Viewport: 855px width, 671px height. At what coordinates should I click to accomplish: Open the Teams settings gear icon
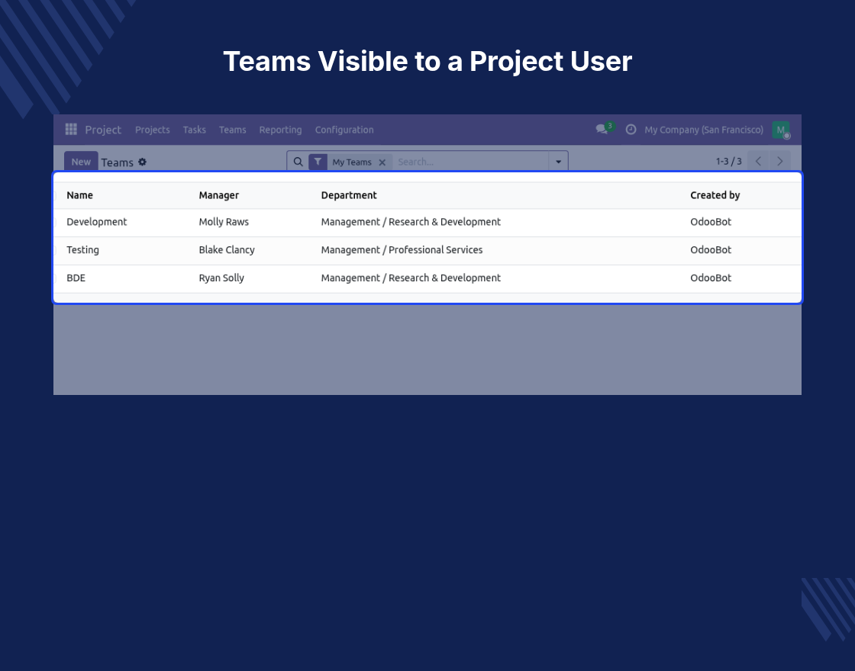click(x=142, y=162)
